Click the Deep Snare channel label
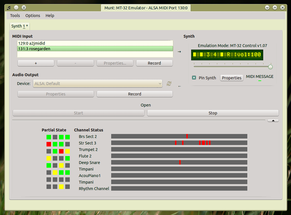Screen dimensions: 291x215 89,163
